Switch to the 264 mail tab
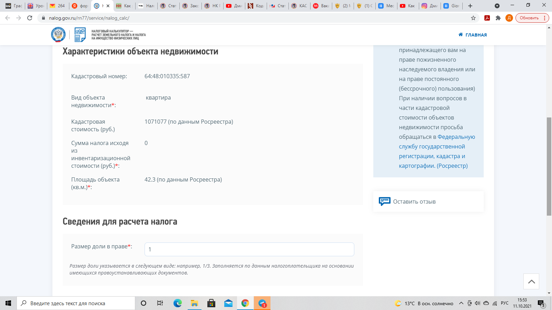This screenshot has height=310, width=552. (x=58, y=6)
